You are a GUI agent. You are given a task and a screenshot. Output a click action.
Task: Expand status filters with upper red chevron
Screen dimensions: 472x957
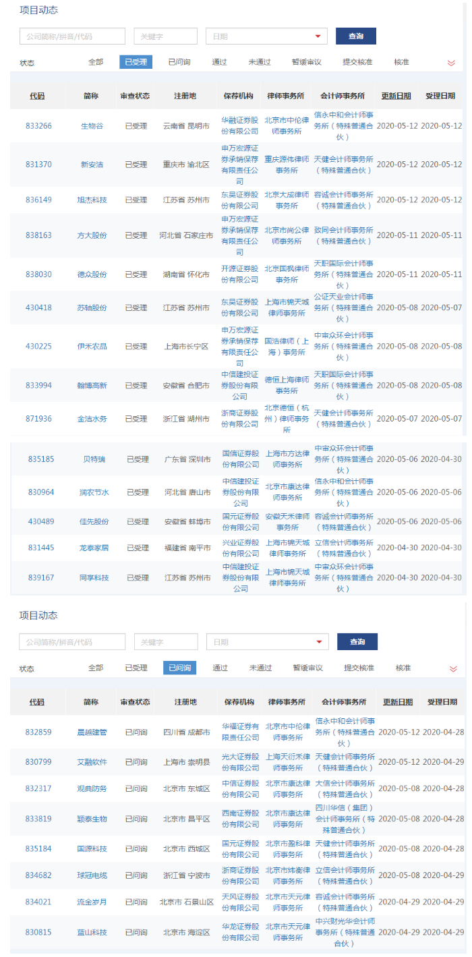[x=451, y=63]
